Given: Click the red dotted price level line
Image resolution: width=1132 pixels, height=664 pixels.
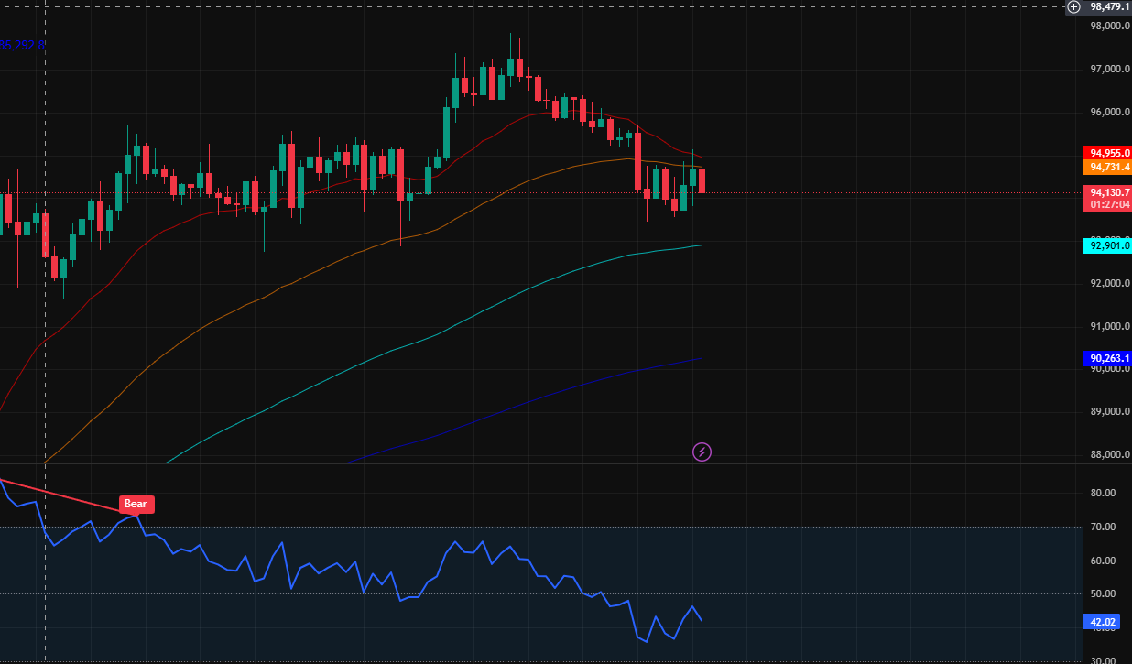Looking at the screenshot, I should tap(870, 193).
